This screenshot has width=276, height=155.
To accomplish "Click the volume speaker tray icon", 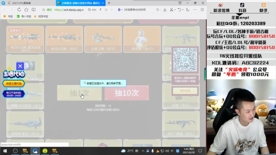I will (167, 151).
